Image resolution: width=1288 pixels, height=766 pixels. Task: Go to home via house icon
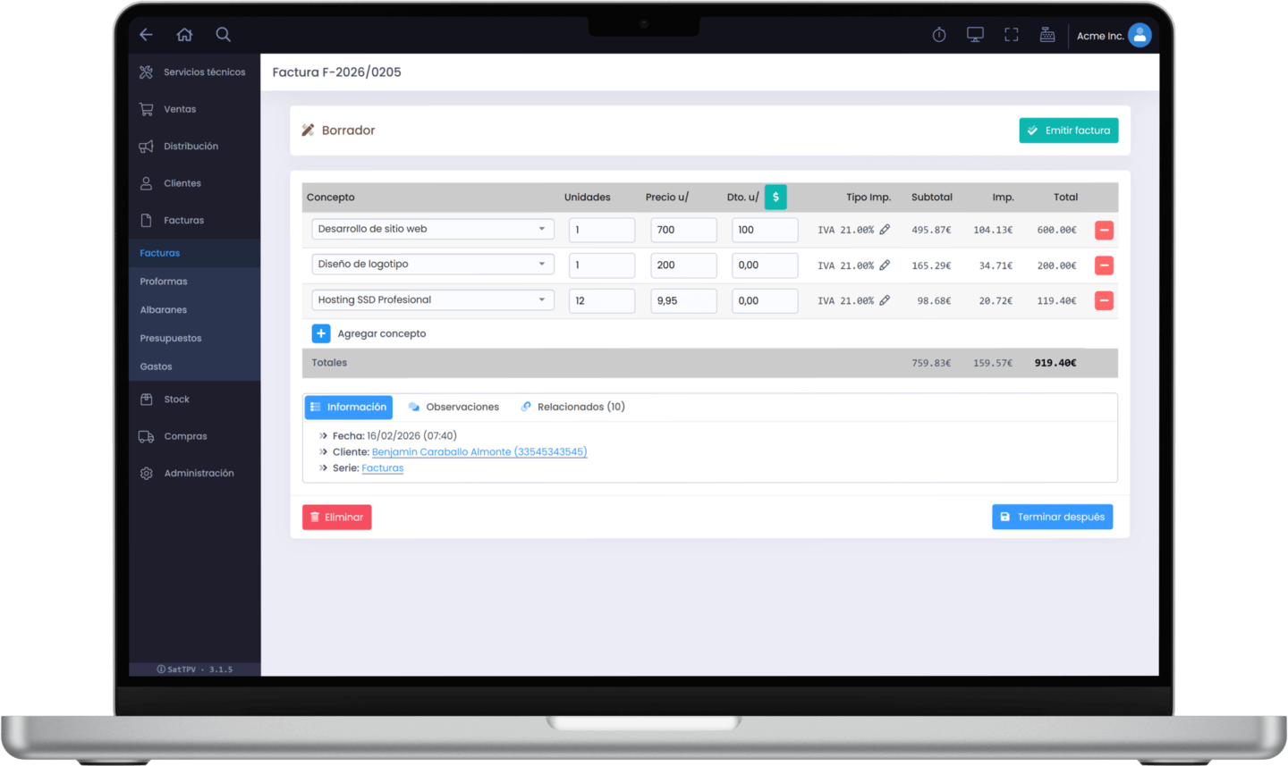[x=184, y=35]
